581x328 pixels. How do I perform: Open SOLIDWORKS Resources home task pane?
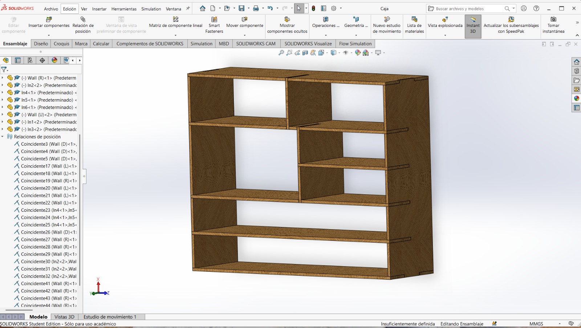tap(577, 62)
